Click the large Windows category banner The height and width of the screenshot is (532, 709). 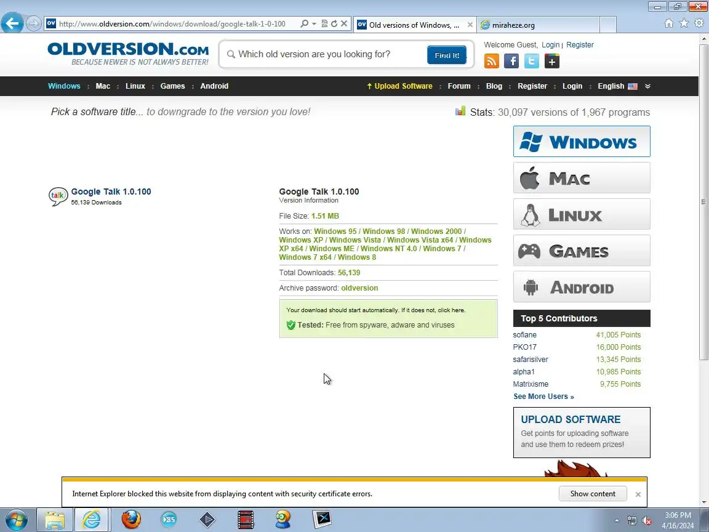point(582,142)
